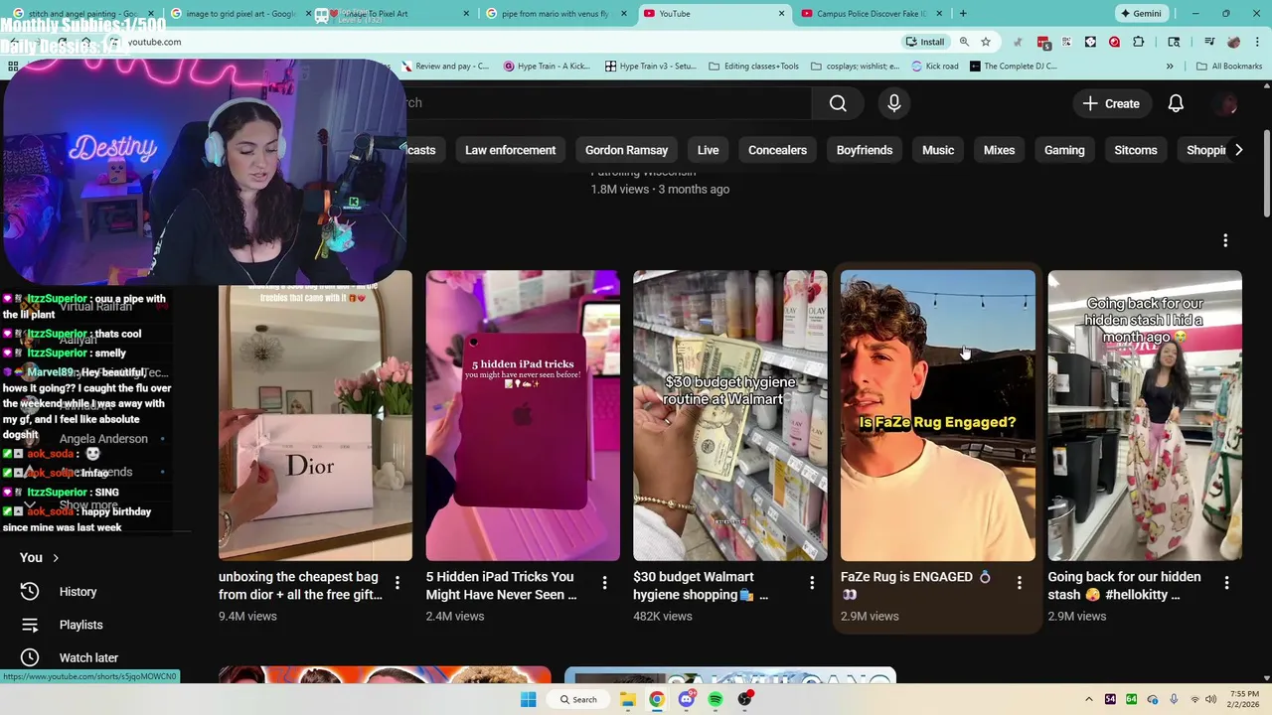
Task: Close the YouTube browser tab
Action: (x=781, y=14)
